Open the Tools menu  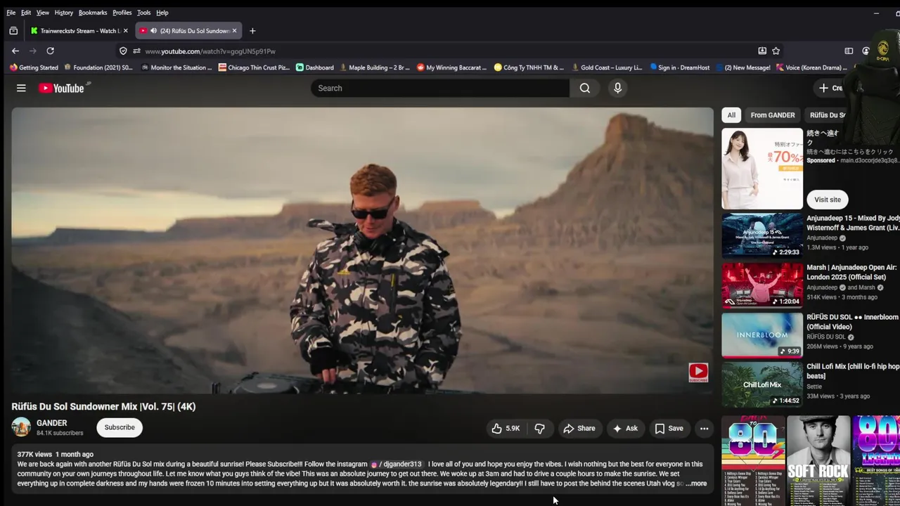click(x=144, y=13)
